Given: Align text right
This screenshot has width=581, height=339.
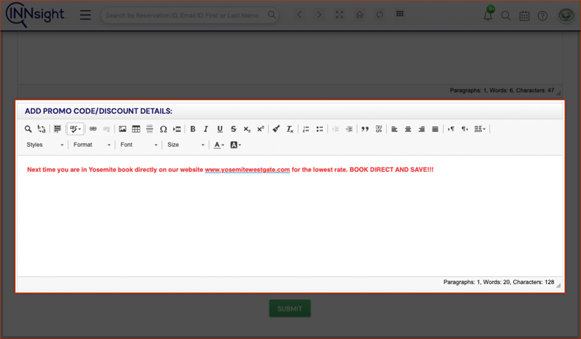Looking at the screenshot, I should coord(422,129).
